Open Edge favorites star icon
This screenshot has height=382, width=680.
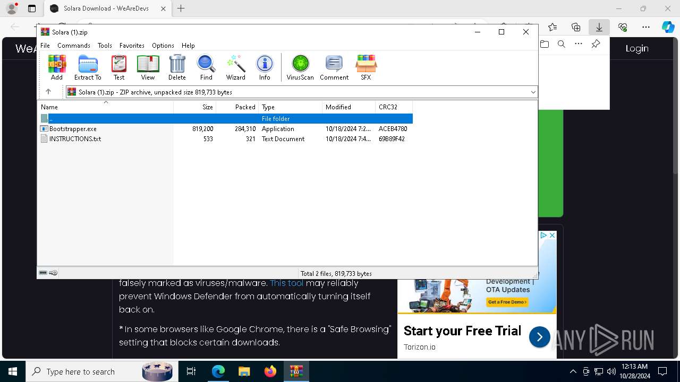coord(552,27)
